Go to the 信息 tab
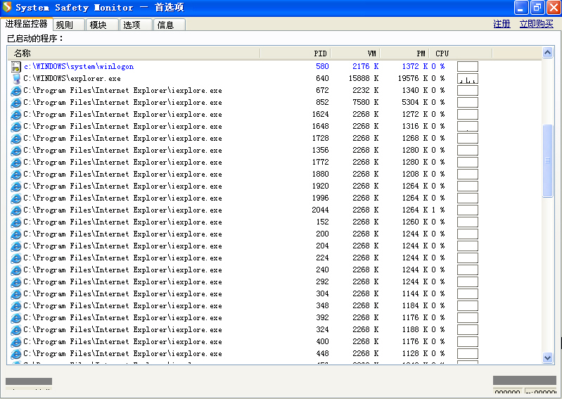Image resolution: width=562 pixels, height=399 pixels. [x=166, y=25]
